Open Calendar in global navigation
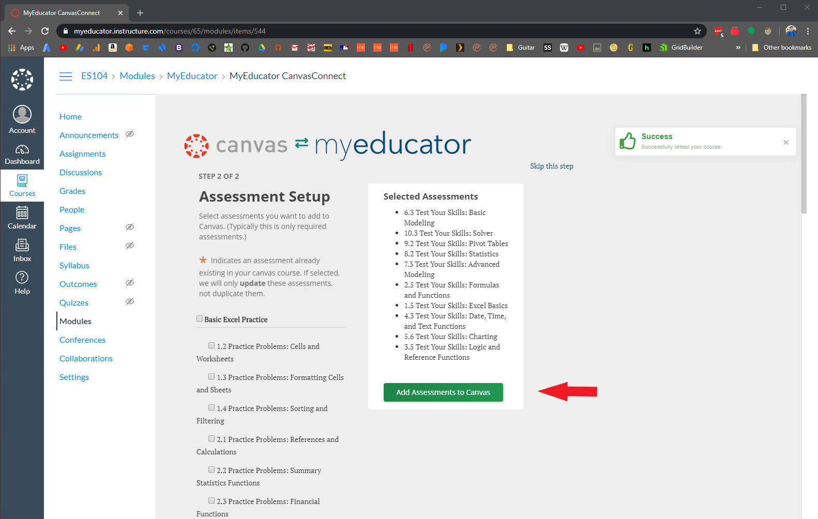Screen dimensions: 818x519 (22, 218)
